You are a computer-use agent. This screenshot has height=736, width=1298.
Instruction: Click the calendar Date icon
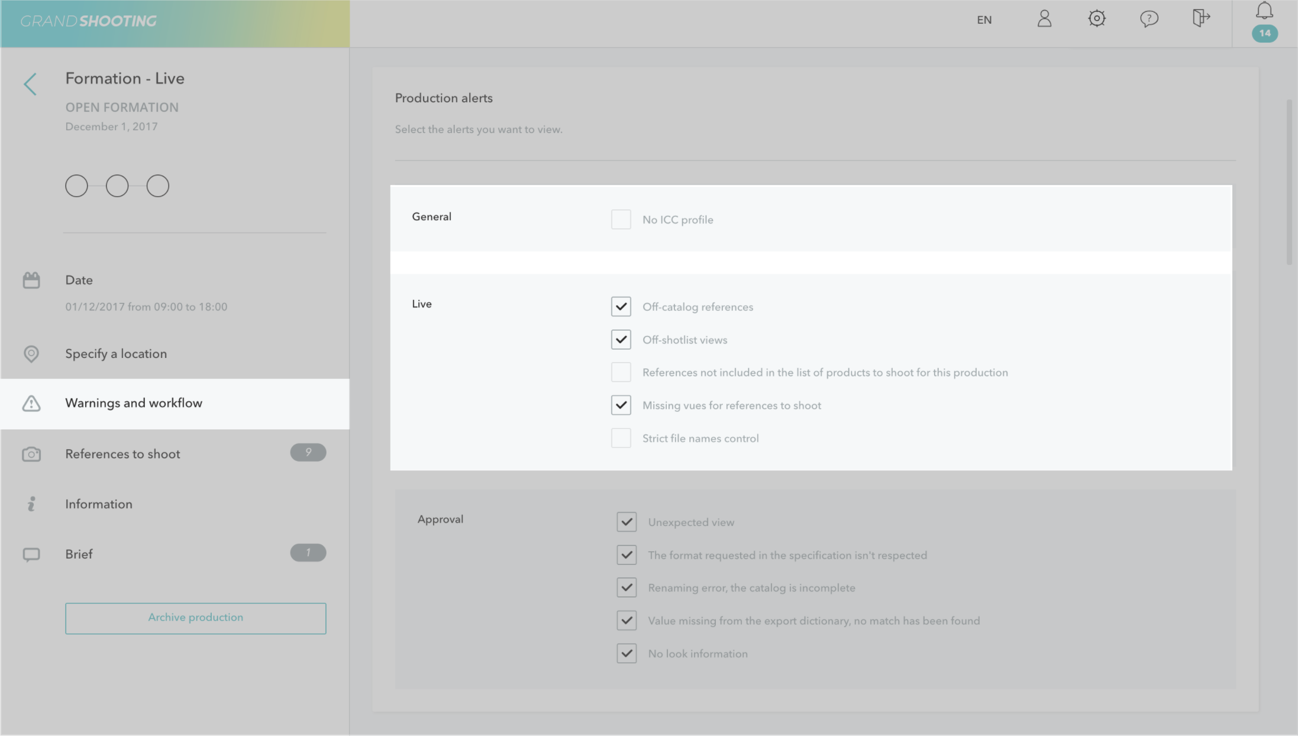pos(31,280)
